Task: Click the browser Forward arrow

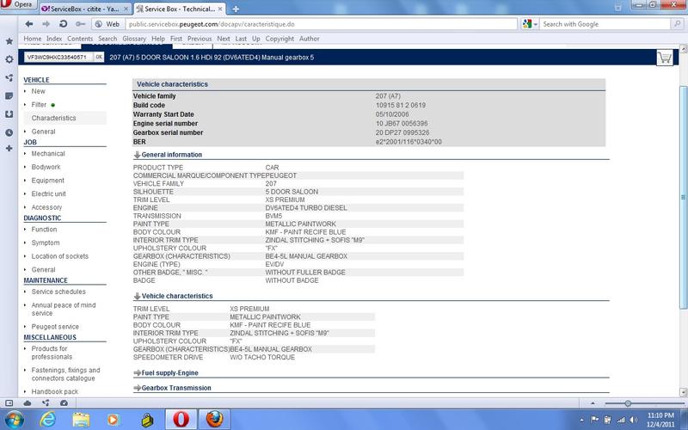Action: click(x=46, y=24)
